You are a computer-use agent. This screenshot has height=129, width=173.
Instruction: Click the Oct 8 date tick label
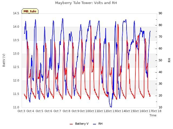(x=66, y=111)
